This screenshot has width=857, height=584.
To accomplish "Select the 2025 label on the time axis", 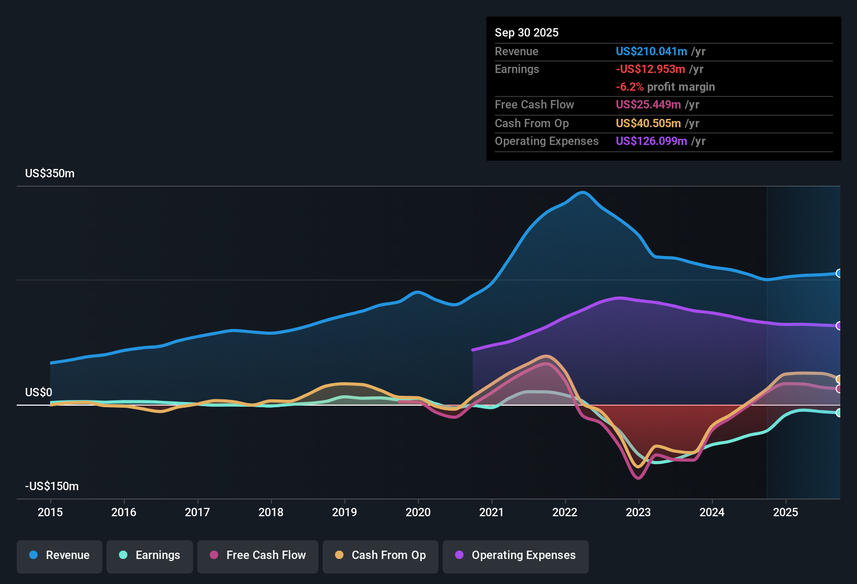I will [786, 513].
